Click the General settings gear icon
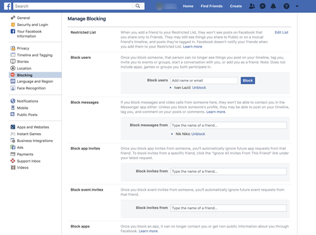This screenshot has height=235, width=316. pos(13,18)
